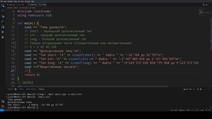Click the '// long - большой' comment line
The image size is (212, 119).
(x=55, y=39)
